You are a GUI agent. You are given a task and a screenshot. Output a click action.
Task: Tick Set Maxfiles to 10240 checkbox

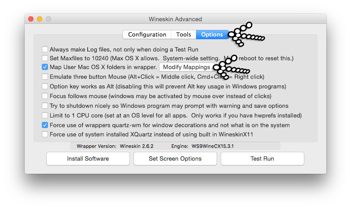click(45, 58)
